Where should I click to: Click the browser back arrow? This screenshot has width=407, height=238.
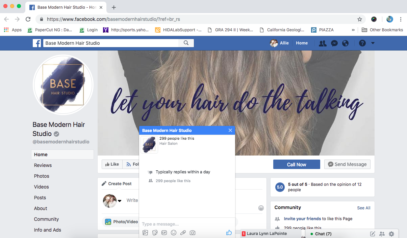coord(6,19)
